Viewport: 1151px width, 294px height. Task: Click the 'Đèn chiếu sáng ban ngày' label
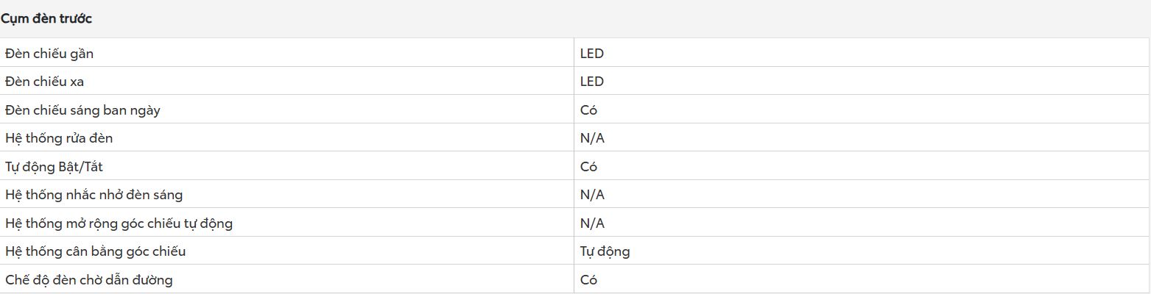coord(82,110)
